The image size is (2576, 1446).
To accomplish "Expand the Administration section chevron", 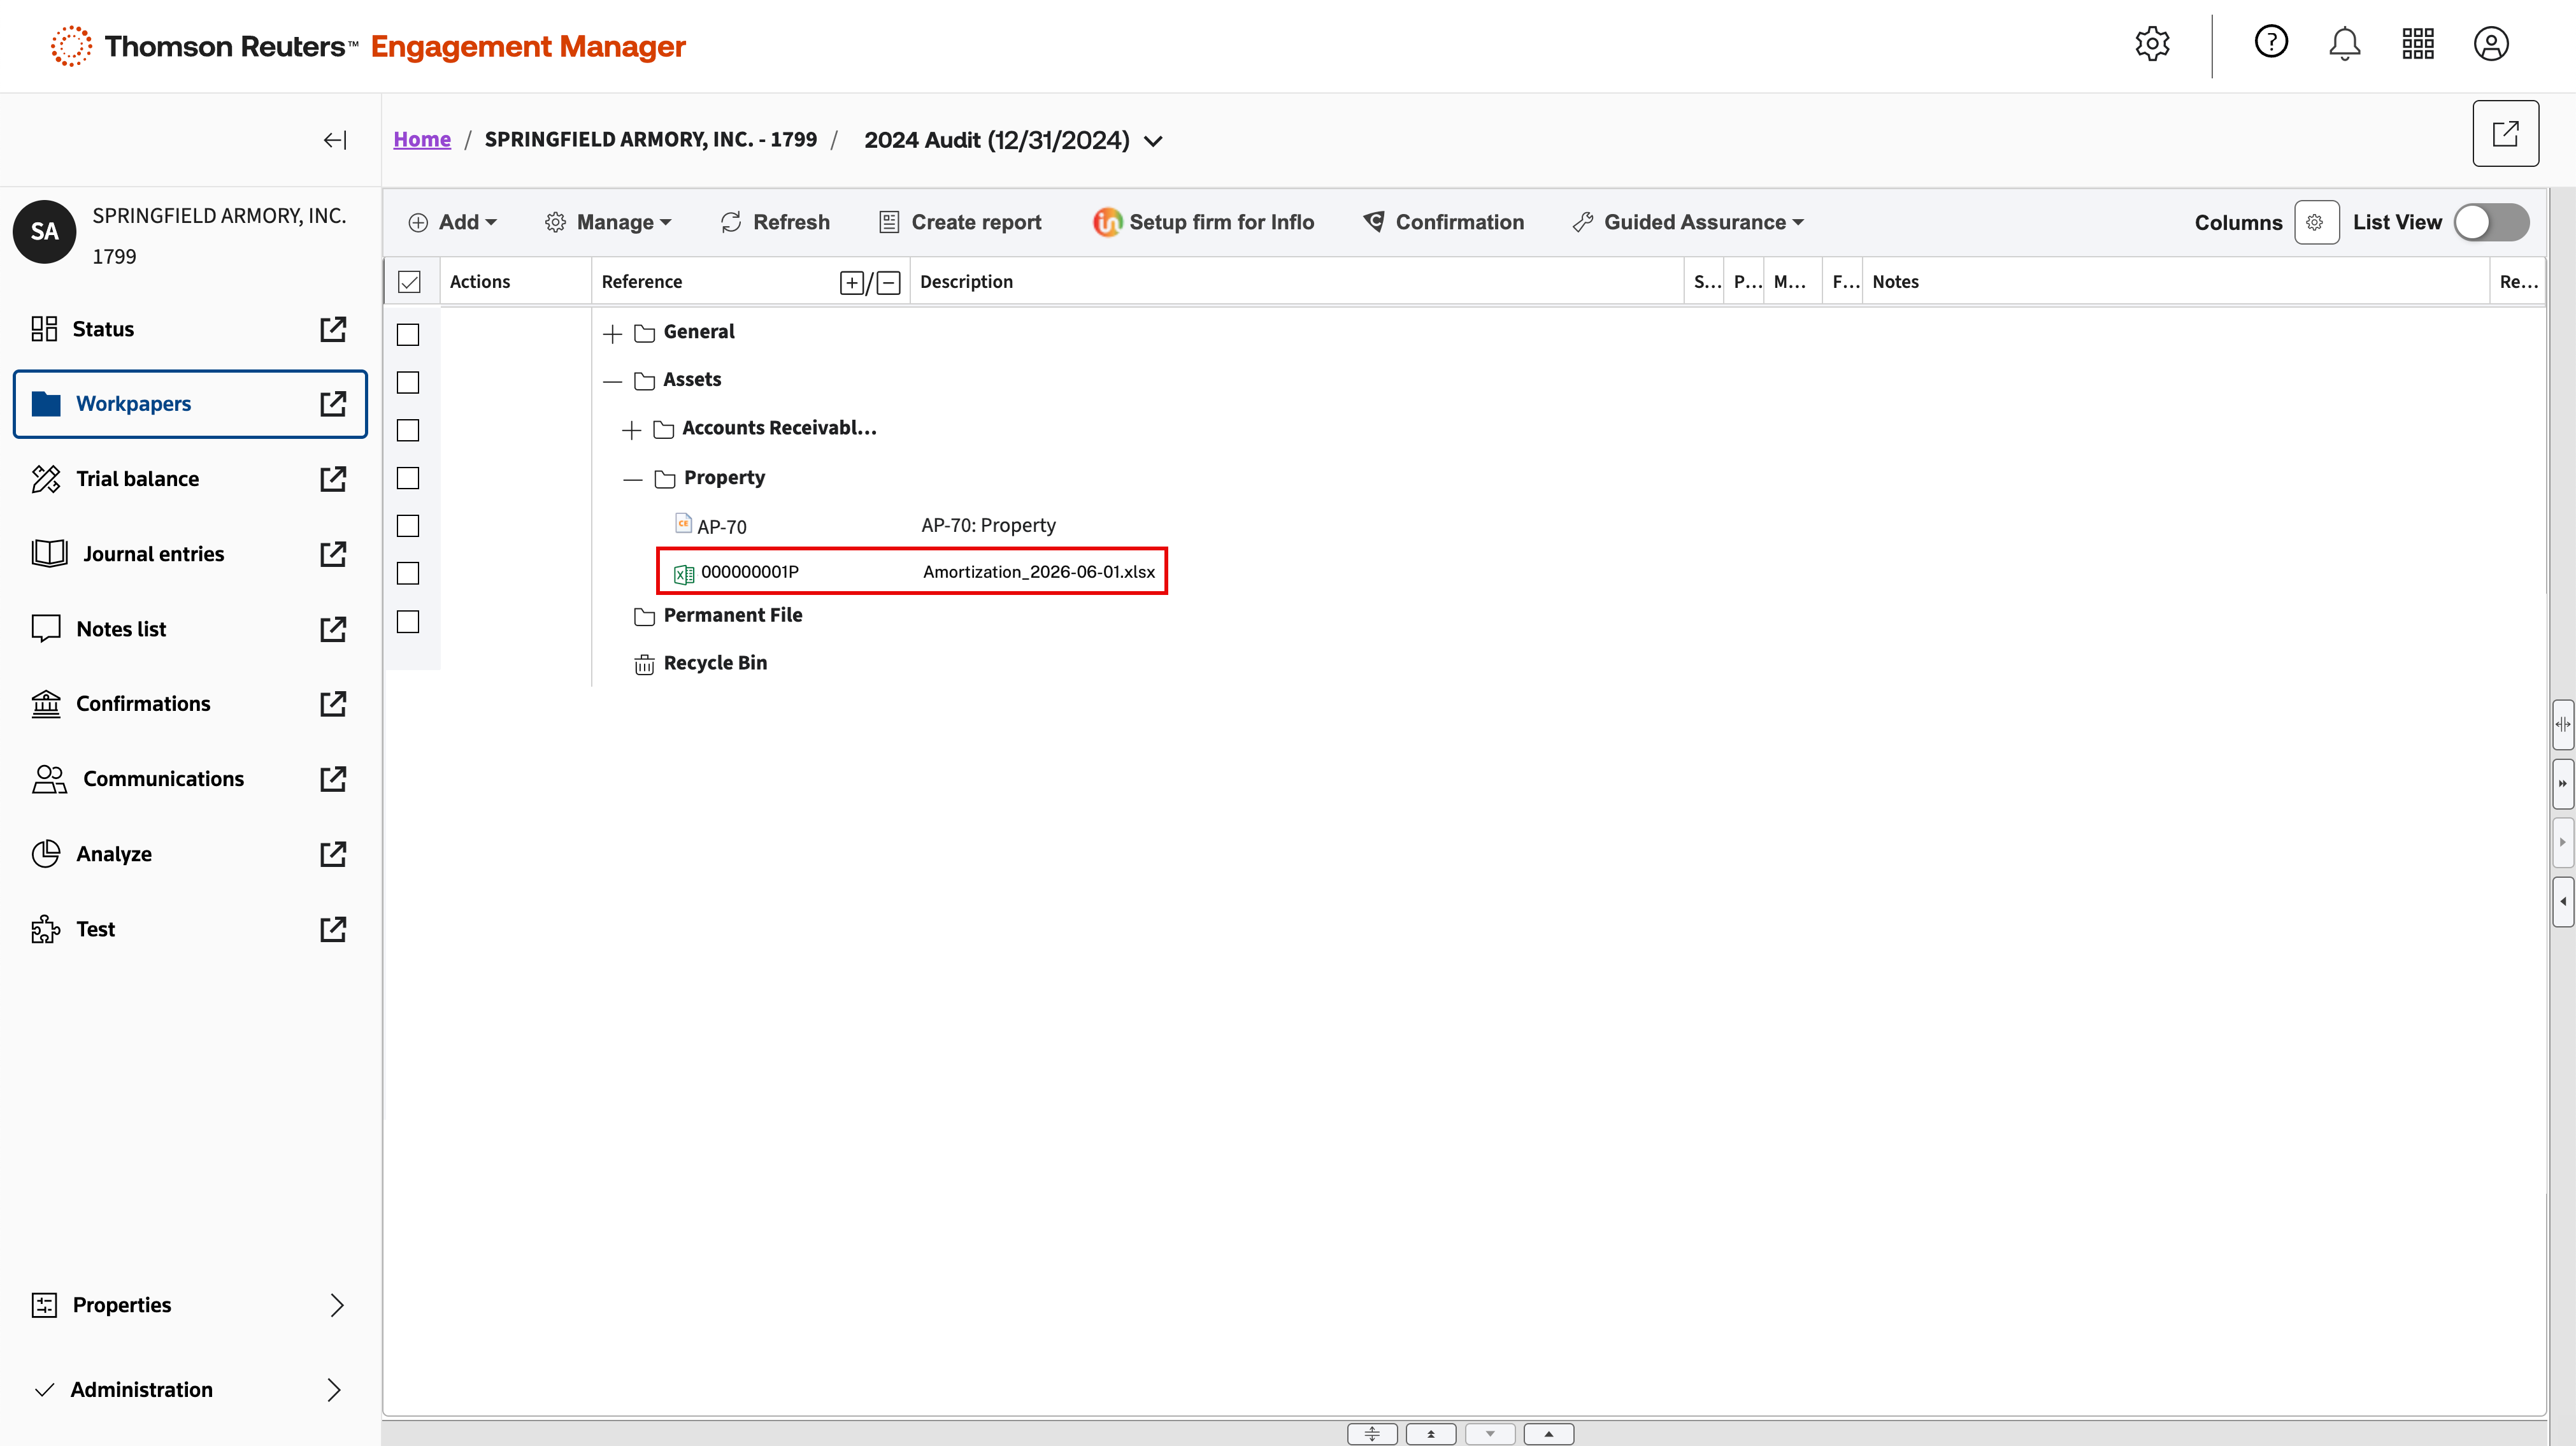I will (335, 1391).
